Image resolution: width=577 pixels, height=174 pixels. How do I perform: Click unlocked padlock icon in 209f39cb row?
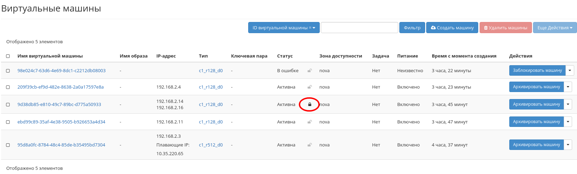click(x=309, y=87)
